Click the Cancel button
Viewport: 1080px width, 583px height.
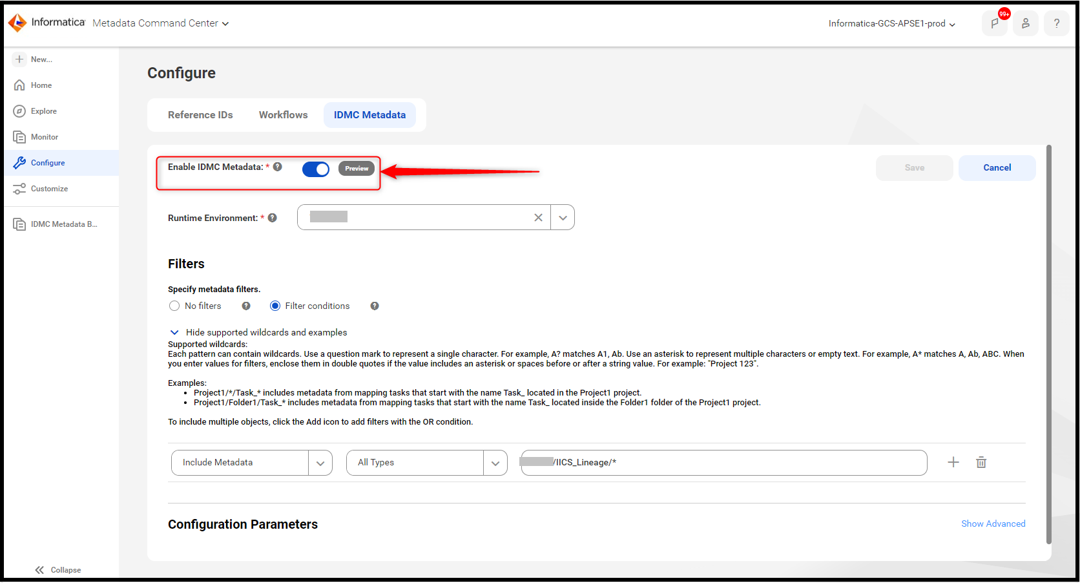point(997,168)
